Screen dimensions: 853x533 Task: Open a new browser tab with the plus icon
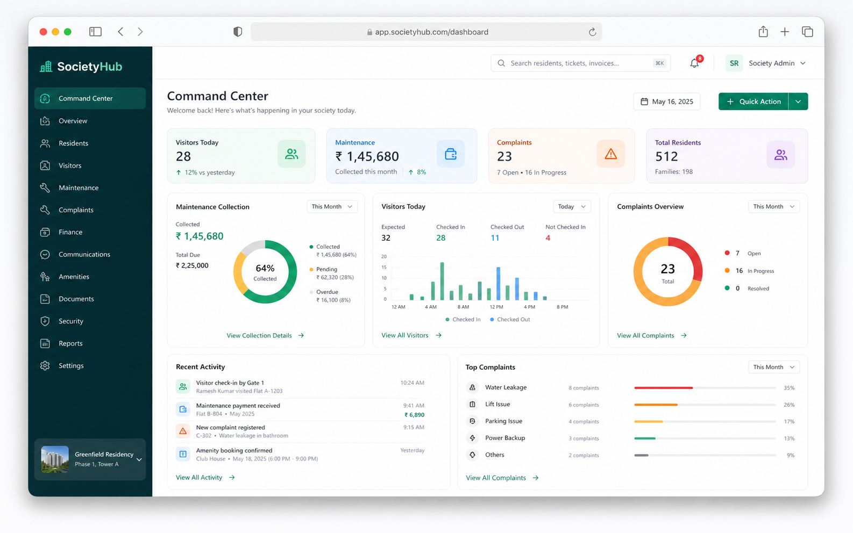pos(785,32)
